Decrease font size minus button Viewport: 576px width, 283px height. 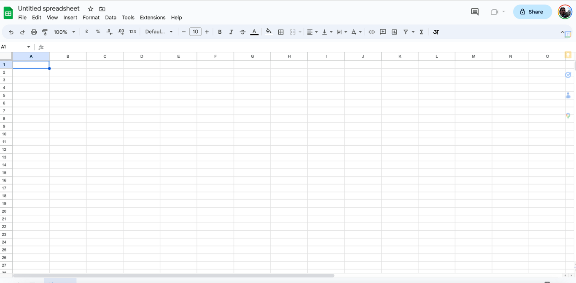point(183,32)
